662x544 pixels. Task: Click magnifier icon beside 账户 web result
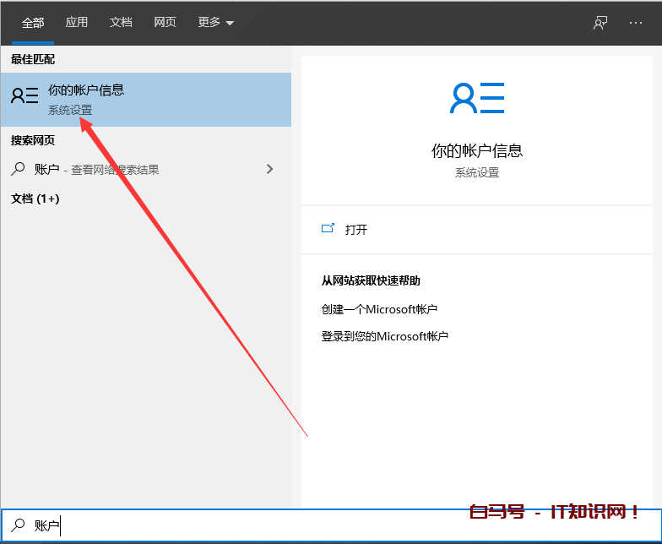(x=18, y=169)
